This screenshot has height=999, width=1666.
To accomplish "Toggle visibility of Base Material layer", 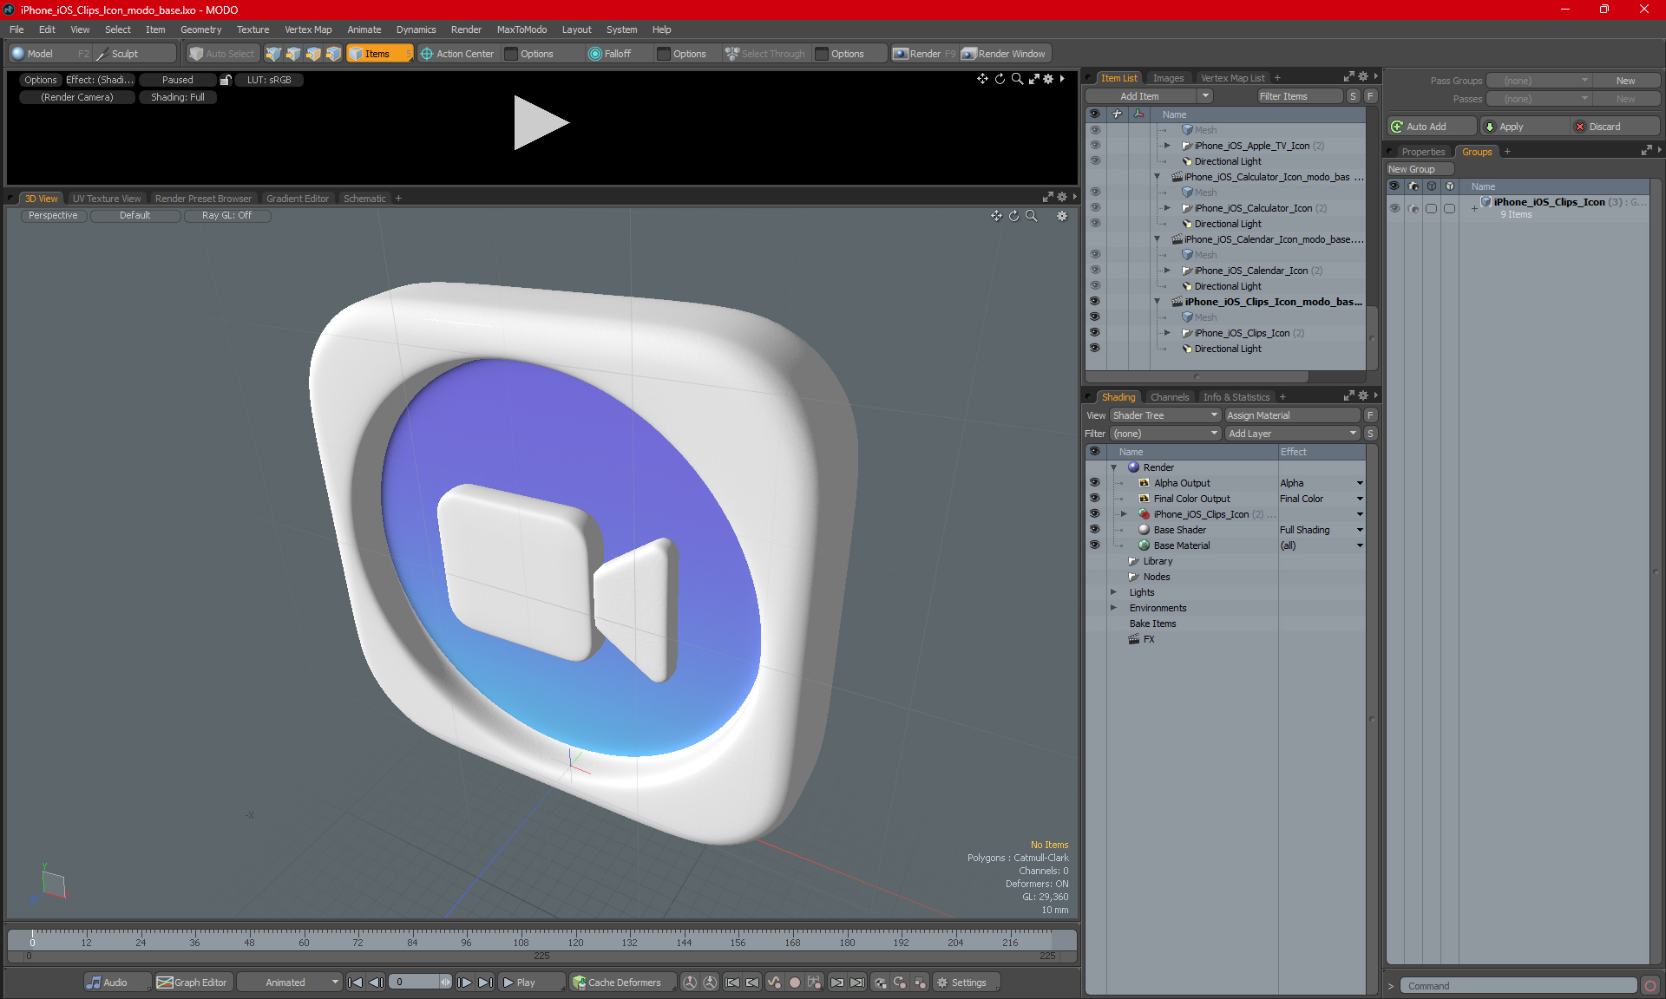I will (1094, 545).
